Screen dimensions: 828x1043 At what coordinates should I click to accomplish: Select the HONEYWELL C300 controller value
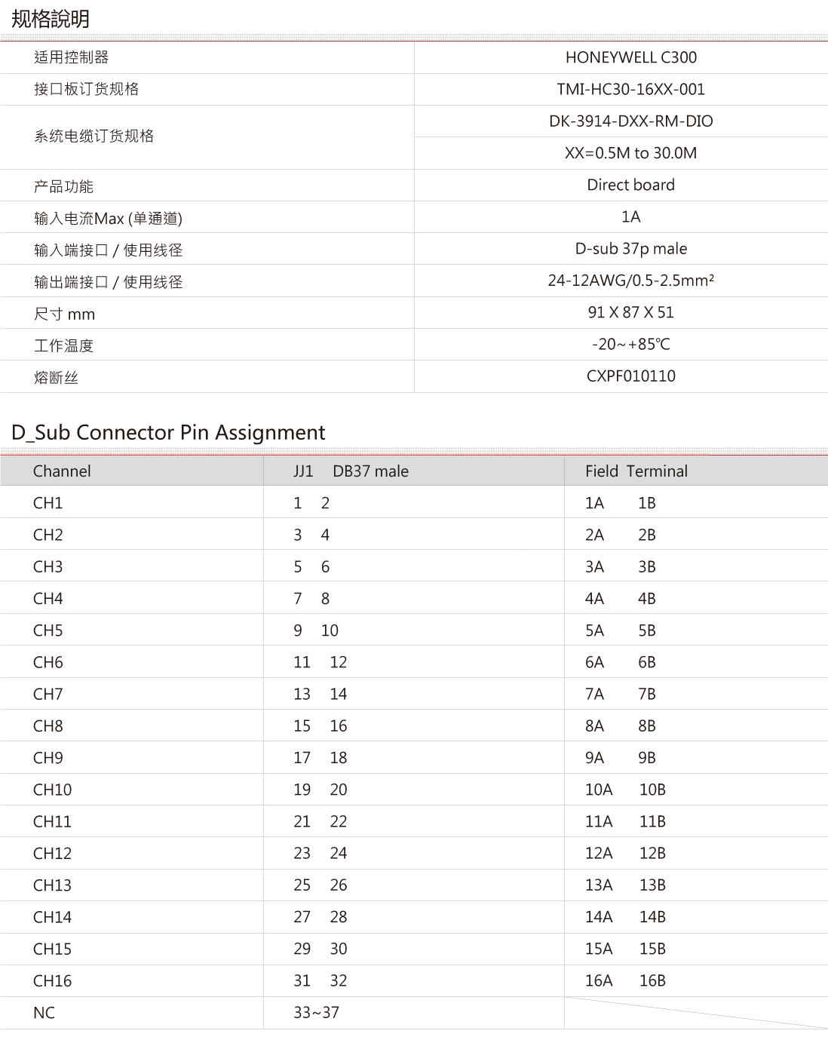(x=630, y=57)
